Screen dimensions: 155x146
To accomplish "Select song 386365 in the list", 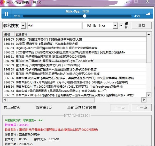I will coord(52,40).
